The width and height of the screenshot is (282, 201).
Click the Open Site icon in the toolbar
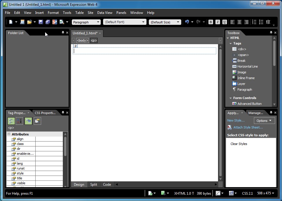22,22
